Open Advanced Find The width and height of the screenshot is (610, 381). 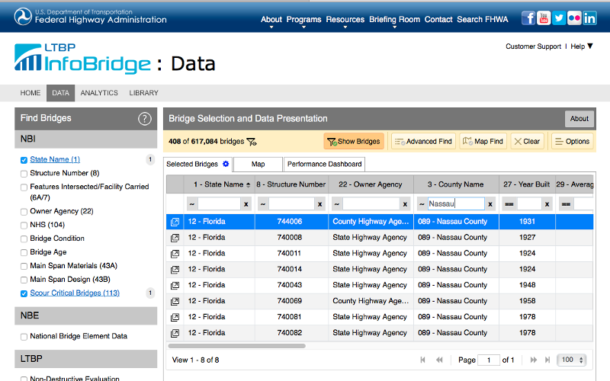point(423,142)
